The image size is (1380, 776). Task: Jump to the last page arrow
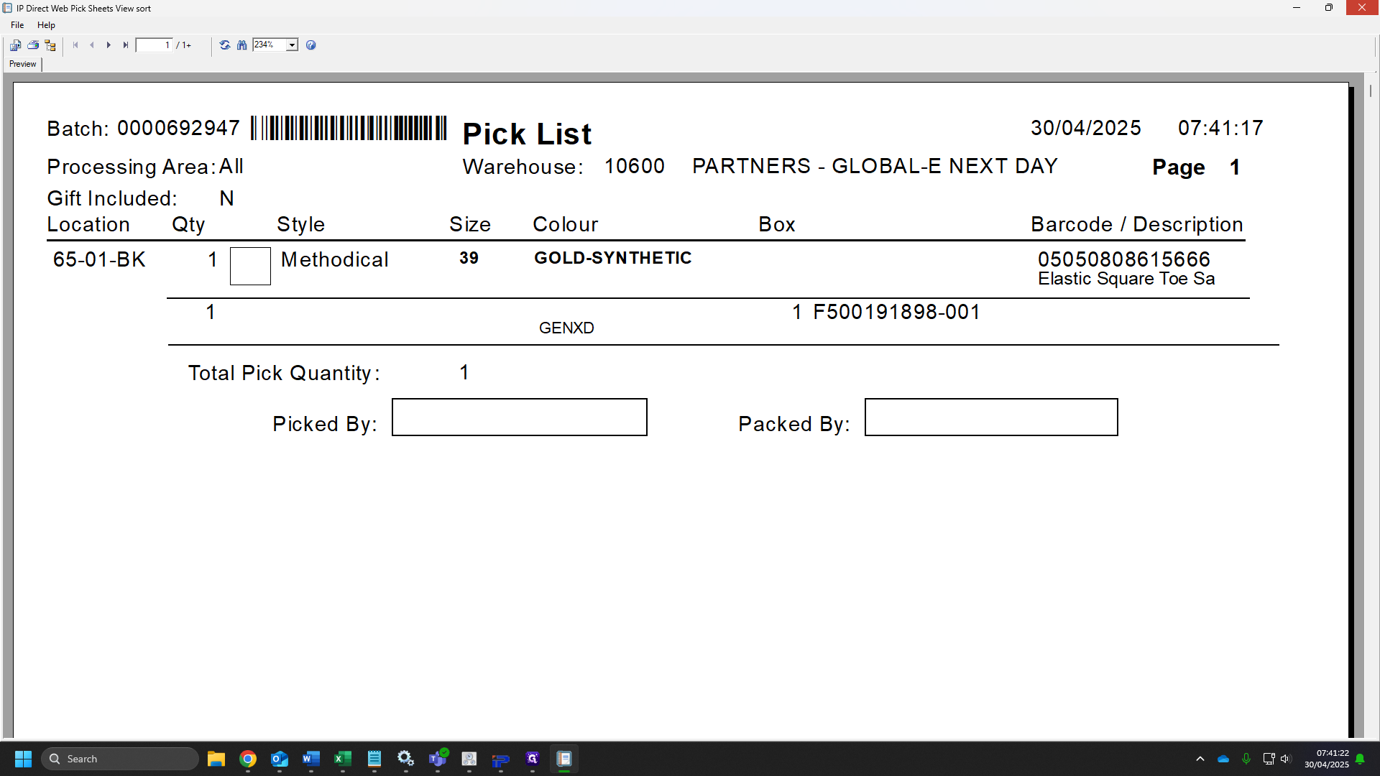[x=126, y=45]
